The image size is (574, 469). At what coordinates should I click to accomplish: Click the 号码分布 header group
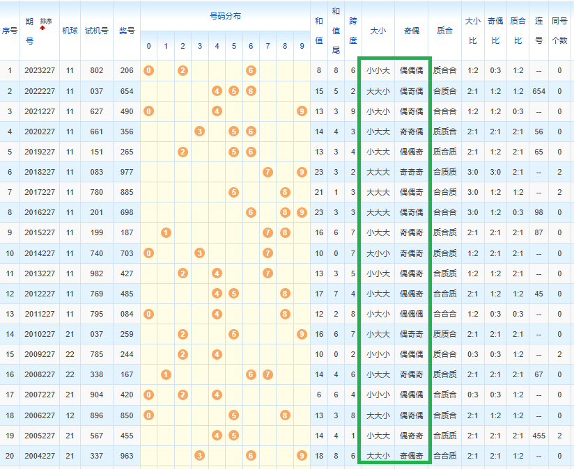225,15
